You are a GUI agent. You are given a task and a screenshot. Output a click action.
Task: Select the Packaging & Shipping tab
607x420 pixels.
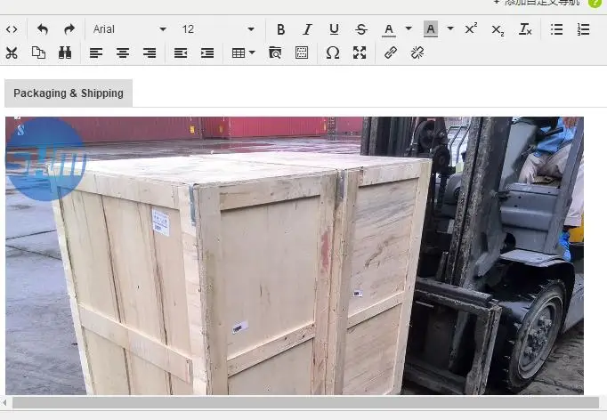pos(69,93)
